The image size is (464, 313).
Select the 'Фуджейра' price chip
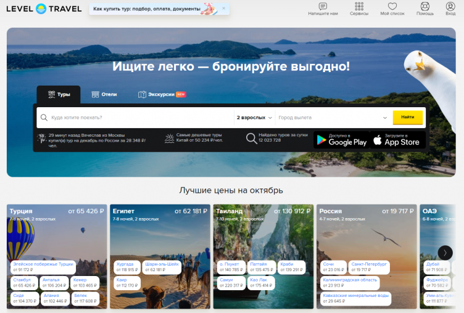coord(437,283)
